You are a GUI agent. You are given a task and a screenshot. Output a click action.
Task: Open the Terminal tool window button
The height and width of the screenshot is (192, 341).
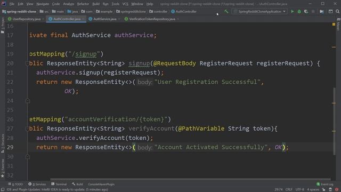click(x=59, y=185)
